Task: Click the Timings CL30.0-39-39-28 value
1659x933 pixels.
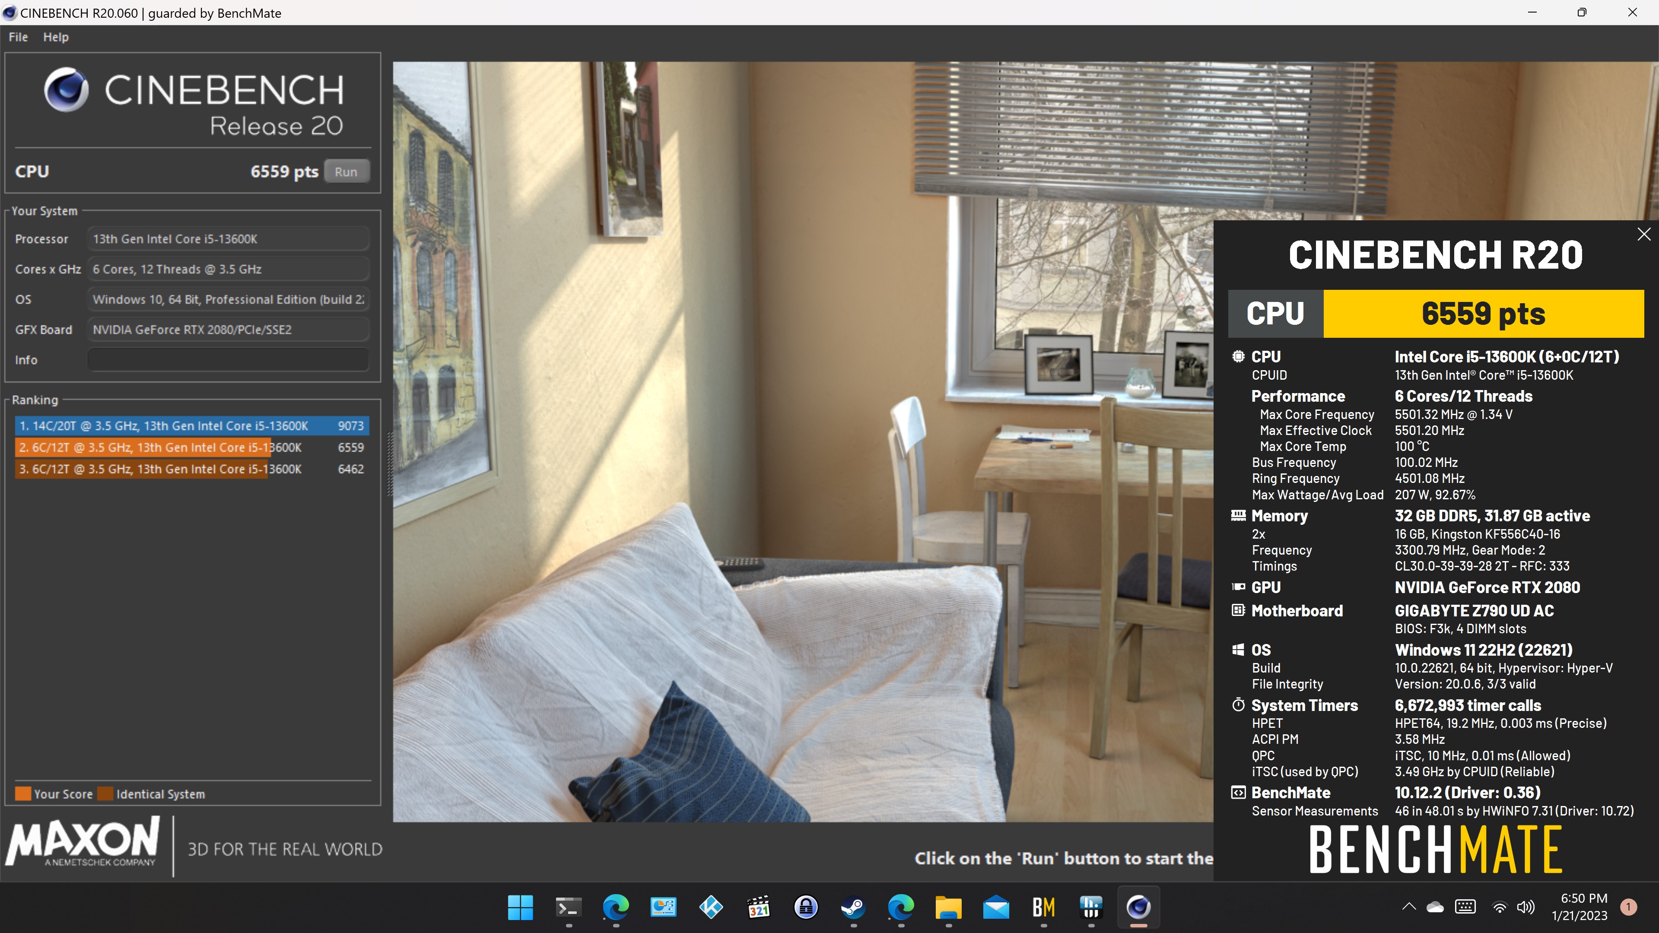Action: click(x=1482, y=565)
